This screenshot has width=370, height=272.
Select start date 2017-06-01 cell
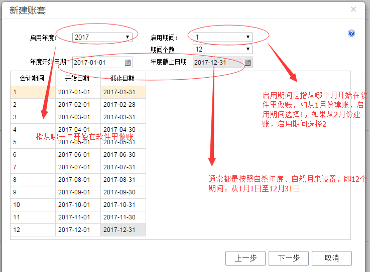tap(78, 155)
